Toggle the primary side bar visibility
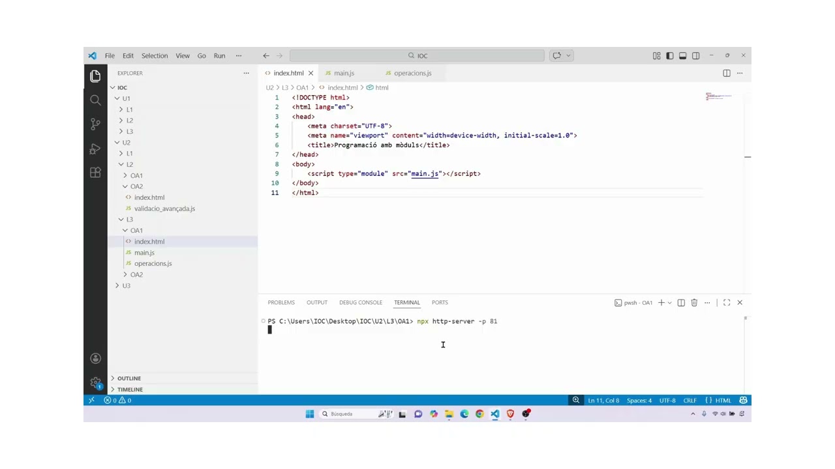This screenshot has height=469, width=835. tap(669, 56)
